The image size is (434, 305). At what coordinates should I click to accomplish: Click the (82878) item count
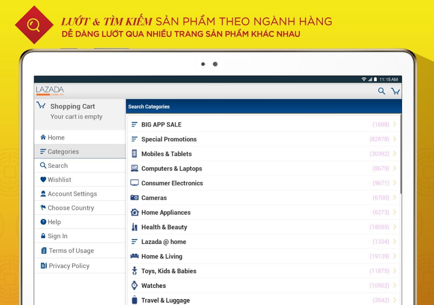point(379,139)
